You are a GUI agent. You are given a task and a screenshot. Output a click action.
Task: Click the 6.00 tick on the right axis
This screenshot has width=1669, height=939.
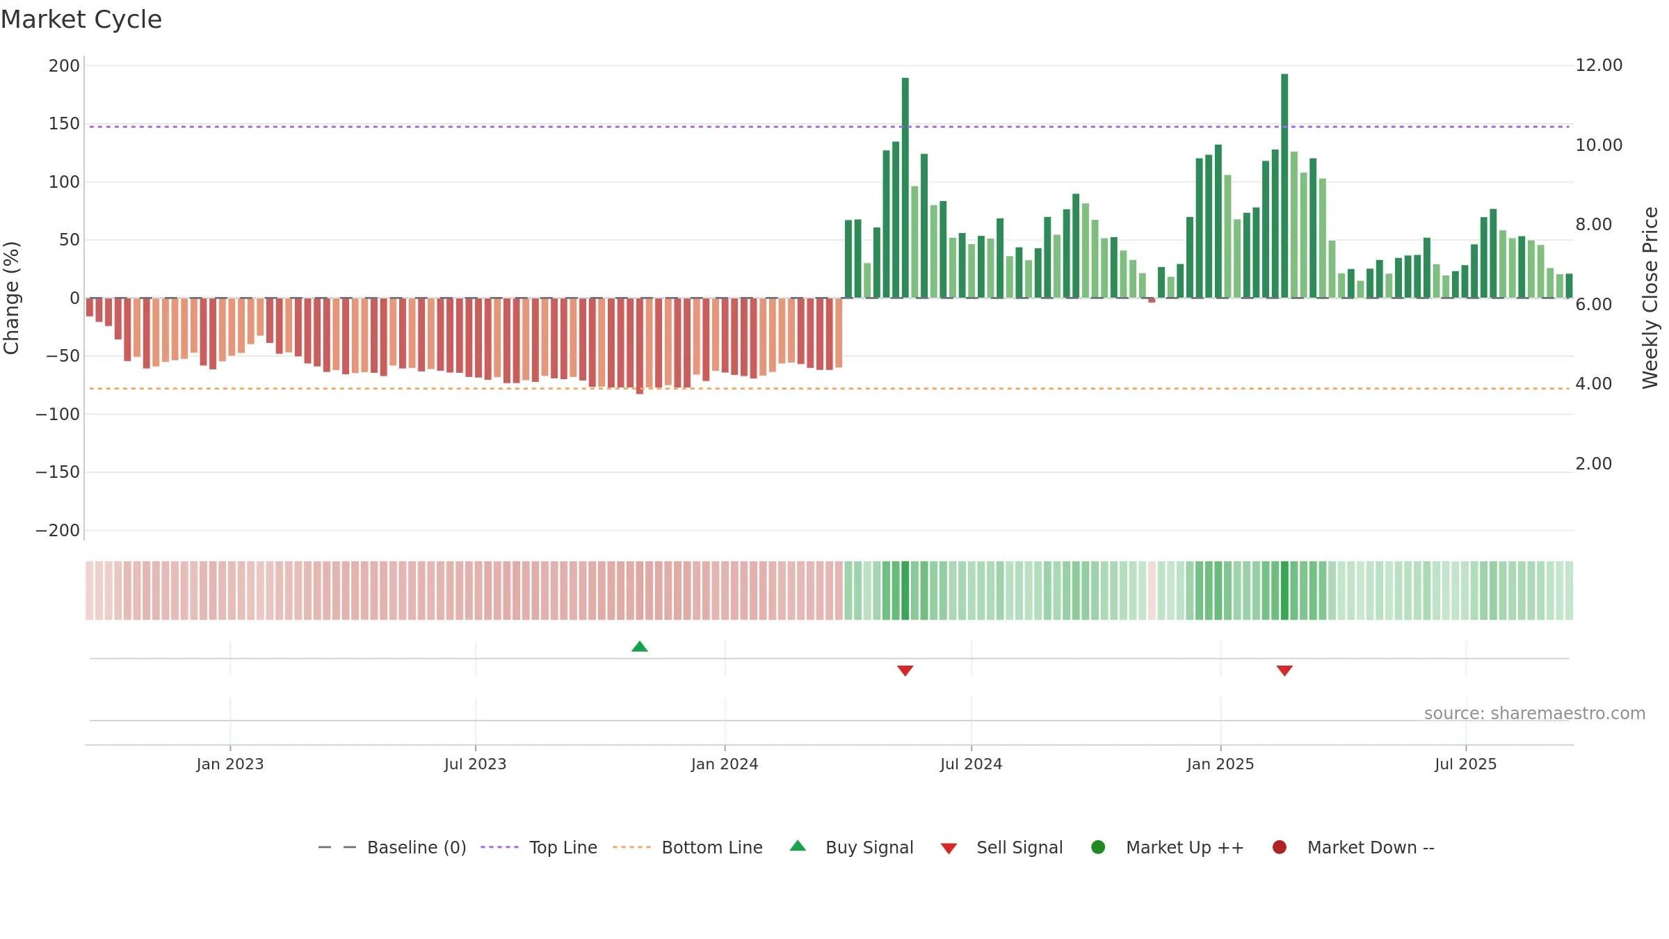1593,305
